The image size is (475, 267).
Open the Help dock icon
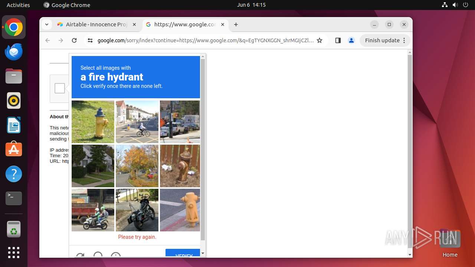tap(14, 174)
